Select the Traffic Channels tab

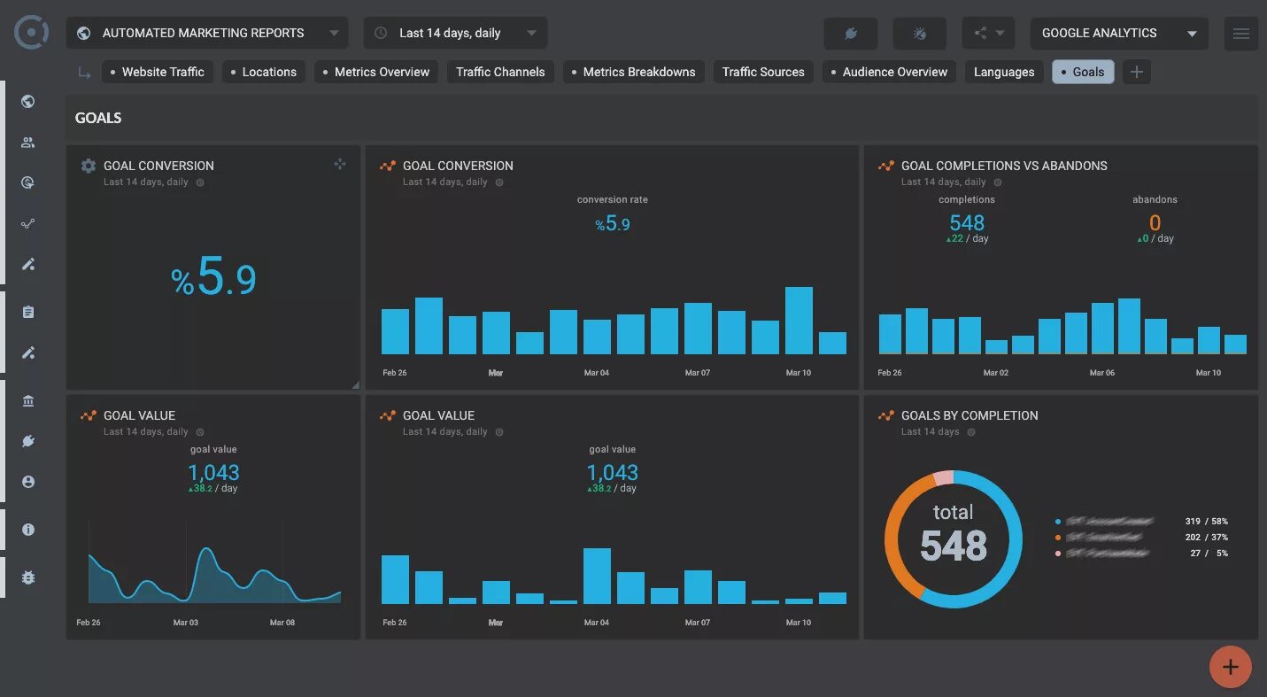pyautogui.click(x=500, y=72)
